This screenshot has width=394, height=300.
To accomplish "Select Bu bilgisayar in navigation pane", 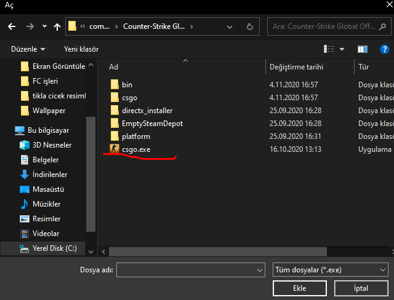I will pos(42,130).
